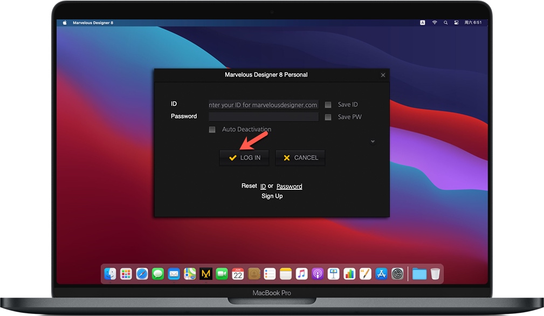Open the Podcasts app in Dock
The height and width of the screenshot is (316, 544).
[x=318, y=274]
